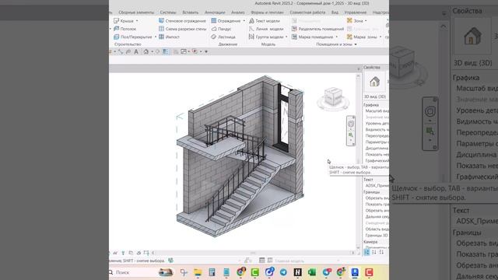Open default 3D view house icon in quick access toolbar
Image resolution: width=498 pixels, height=280 pixels.
coord(146,51)
